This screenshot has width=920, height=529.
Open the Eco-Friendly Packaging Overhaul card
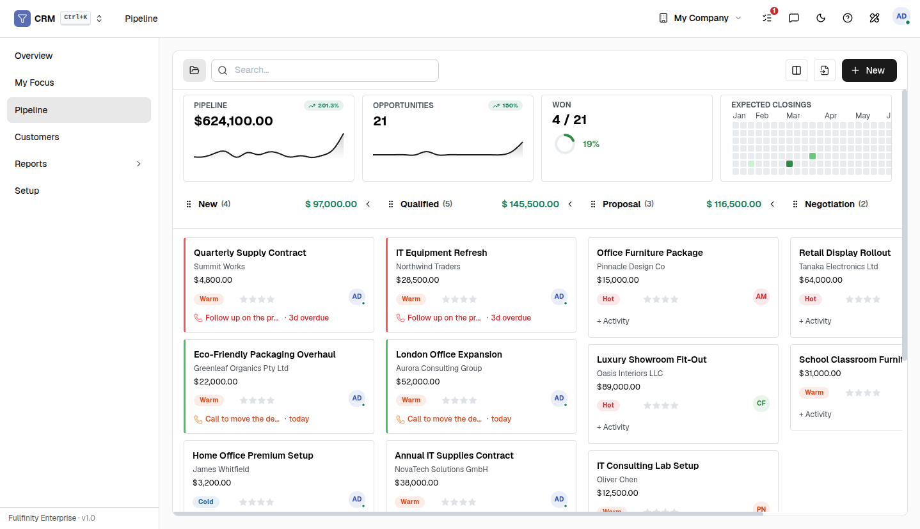(x=279, y=386)
